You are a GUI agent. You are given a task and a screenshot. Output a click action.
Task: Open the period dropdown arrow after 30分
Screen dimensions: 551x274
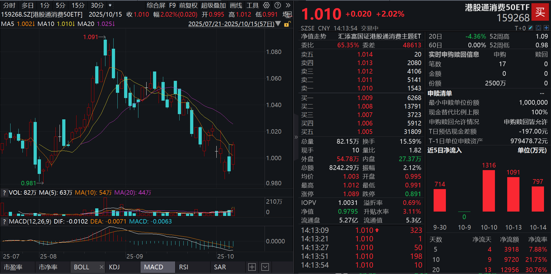click(x=110, y=5)
